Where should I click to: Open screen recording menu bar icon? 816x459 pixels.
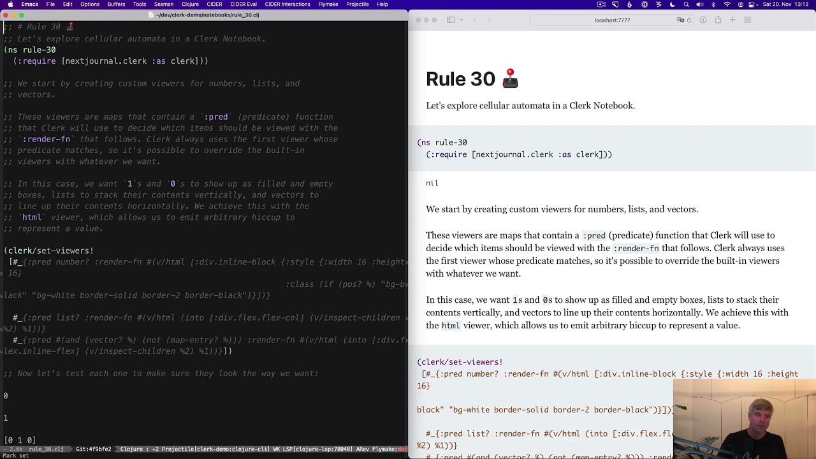click(601, 4)
